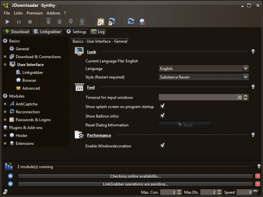This screenshot has width=263, height=197.
Task: Click forward icon beside LinkGrabber operations pending
Action: [11, 184]
